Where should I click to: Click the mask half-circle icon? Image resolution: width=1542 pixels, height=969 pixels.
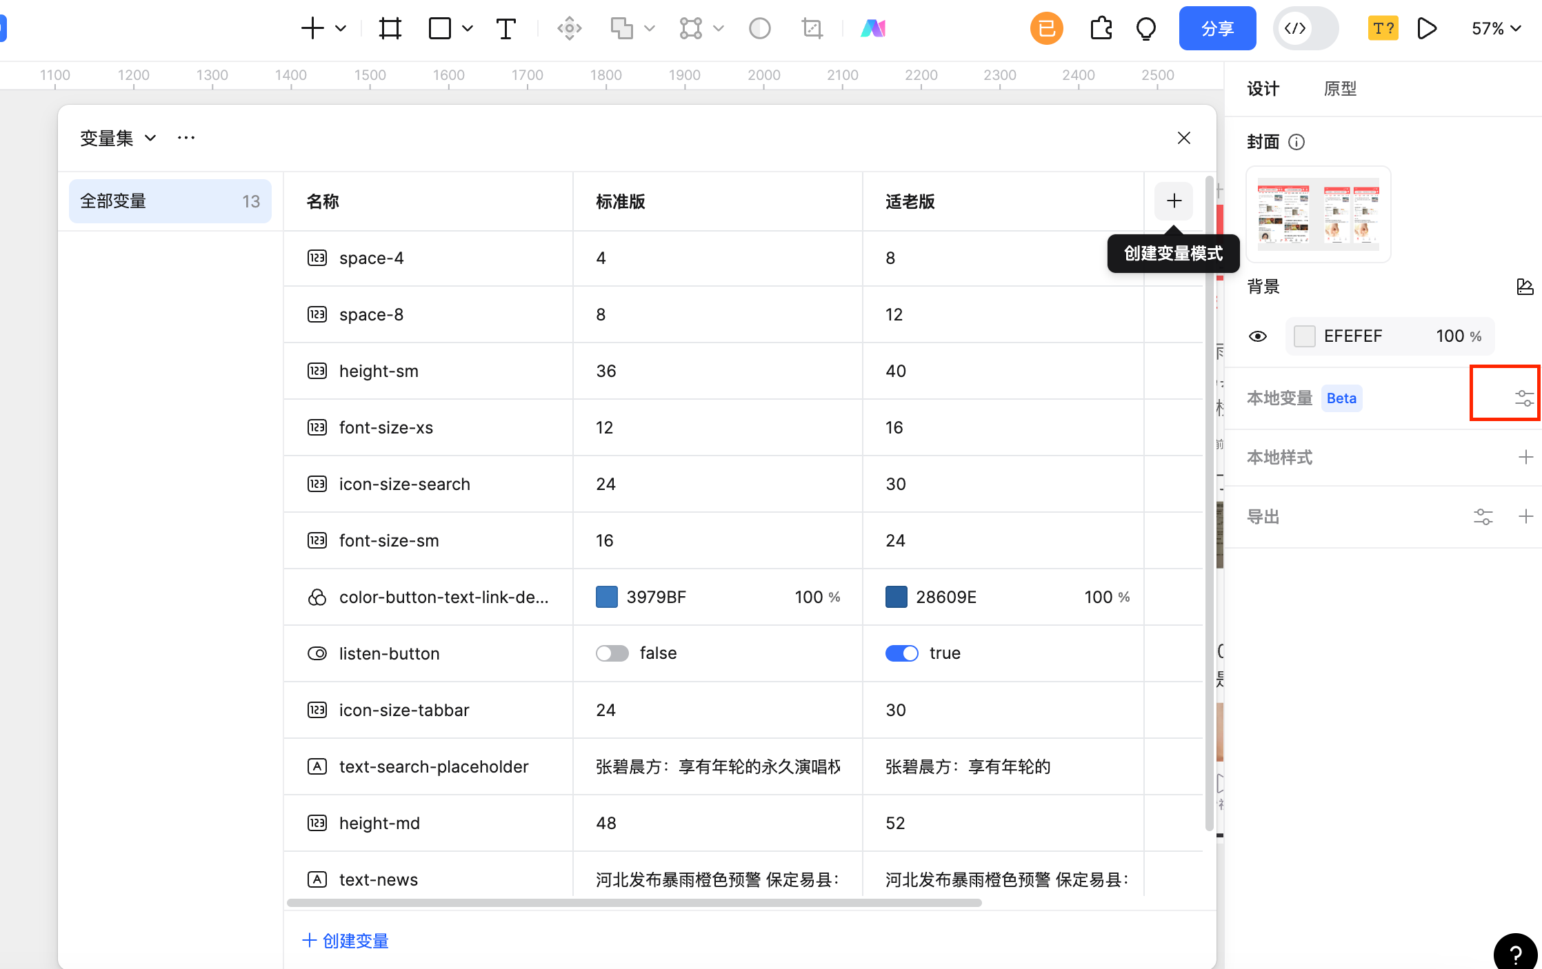(760, 28)
